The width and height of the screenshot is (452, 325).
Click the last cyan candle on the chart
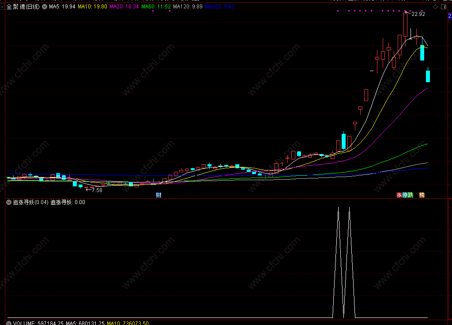point(428,76)
